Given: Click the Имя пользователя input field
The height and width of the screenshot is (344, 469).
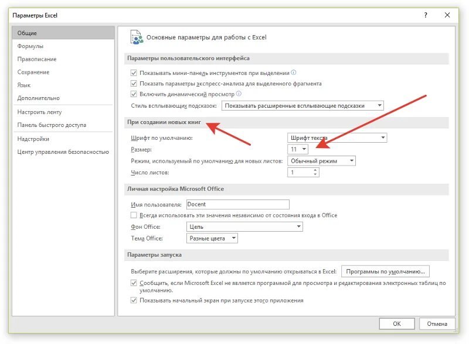Looking at the screenshot, I should [238, 204].
